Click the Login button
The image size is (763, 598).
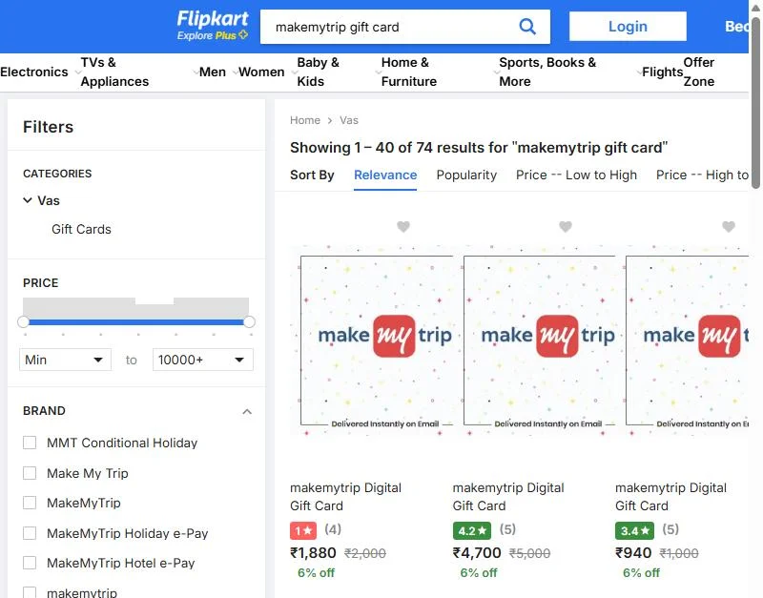tap(628, 27)
